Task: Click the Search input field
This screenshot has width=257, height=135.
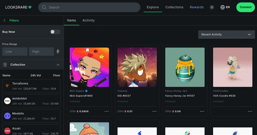Action: tap(89, 7)
